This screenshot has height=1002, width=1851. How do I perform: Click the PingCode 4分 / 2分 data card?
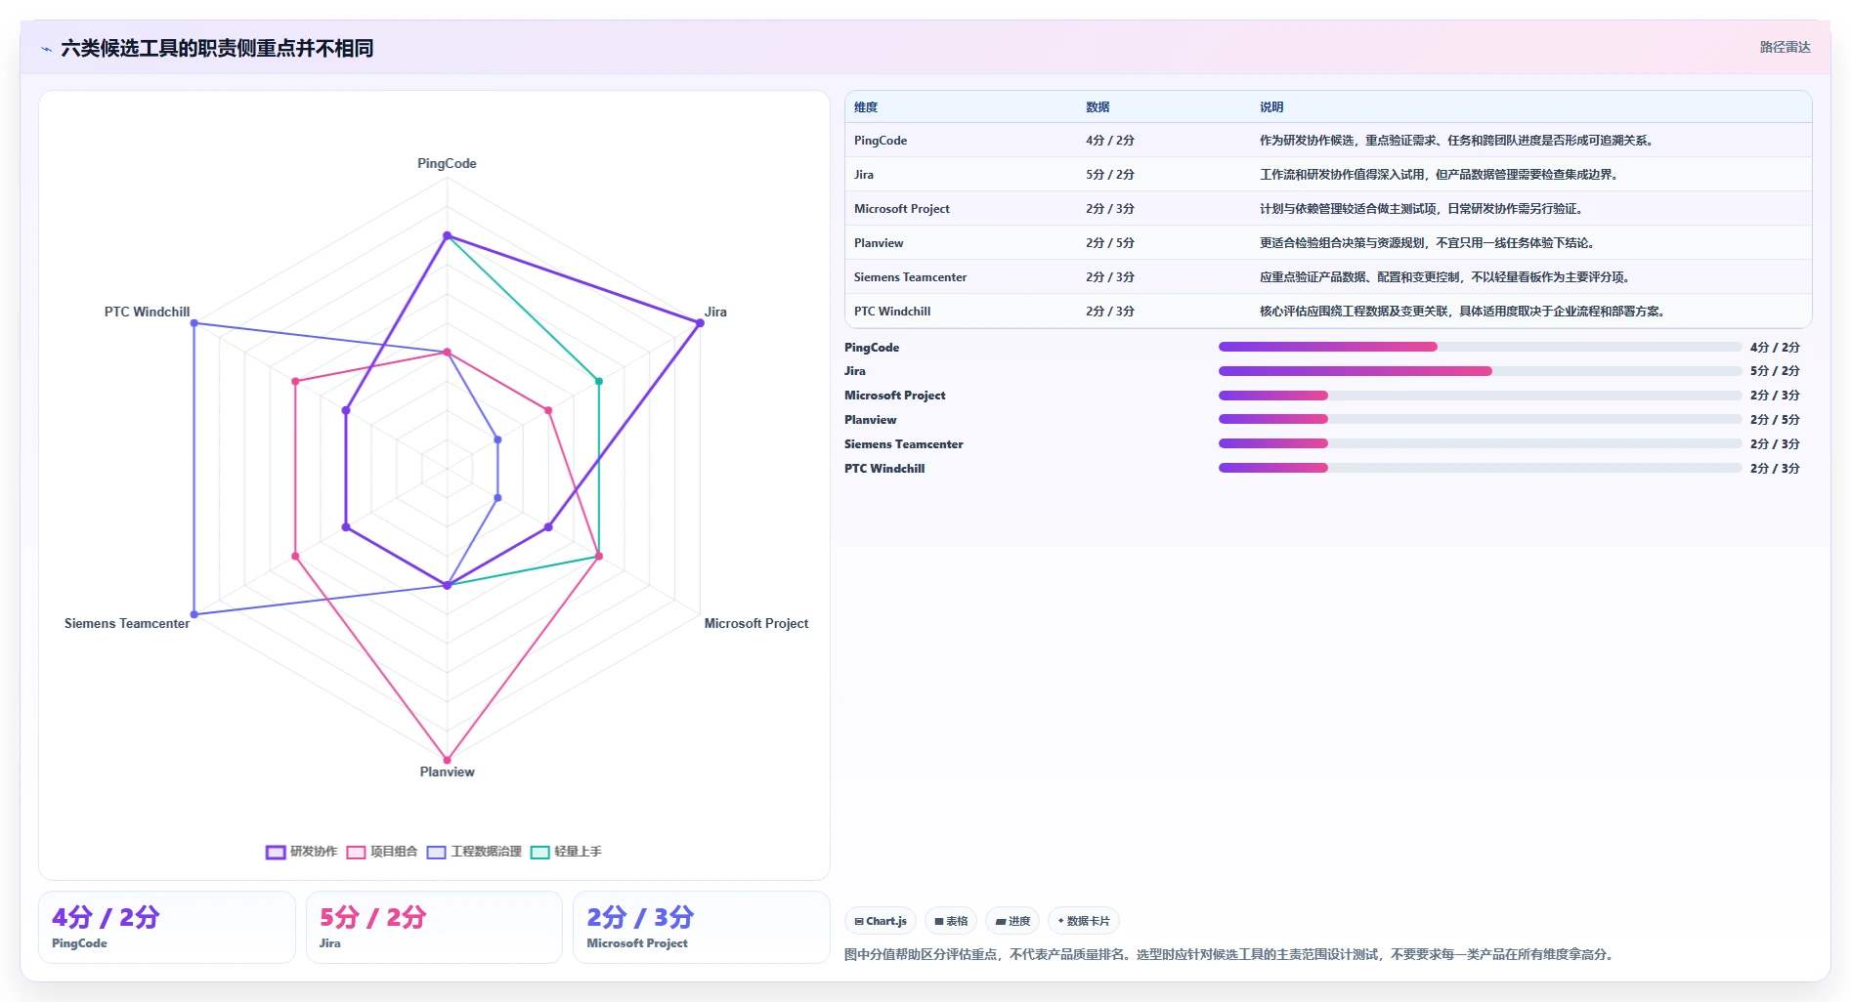pos(167,927)
